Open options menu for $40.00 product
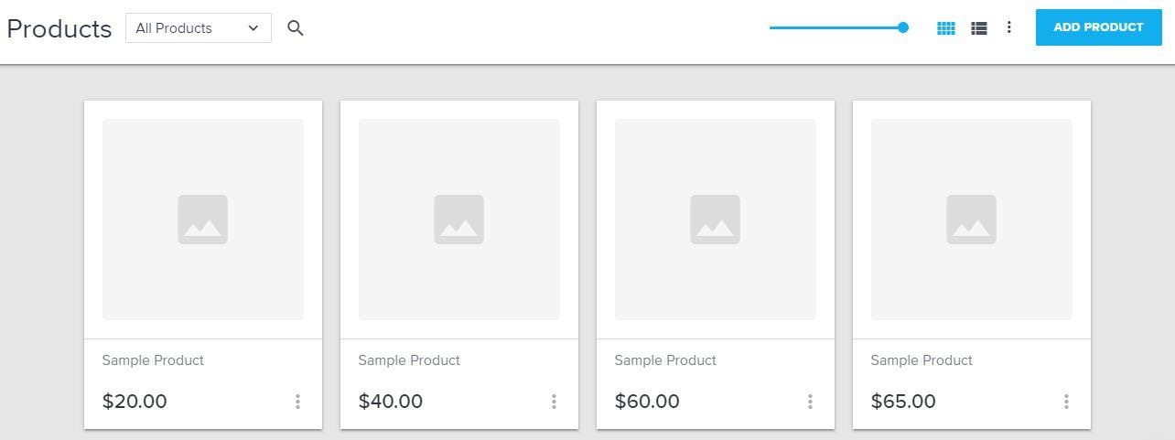 point(554,402)
